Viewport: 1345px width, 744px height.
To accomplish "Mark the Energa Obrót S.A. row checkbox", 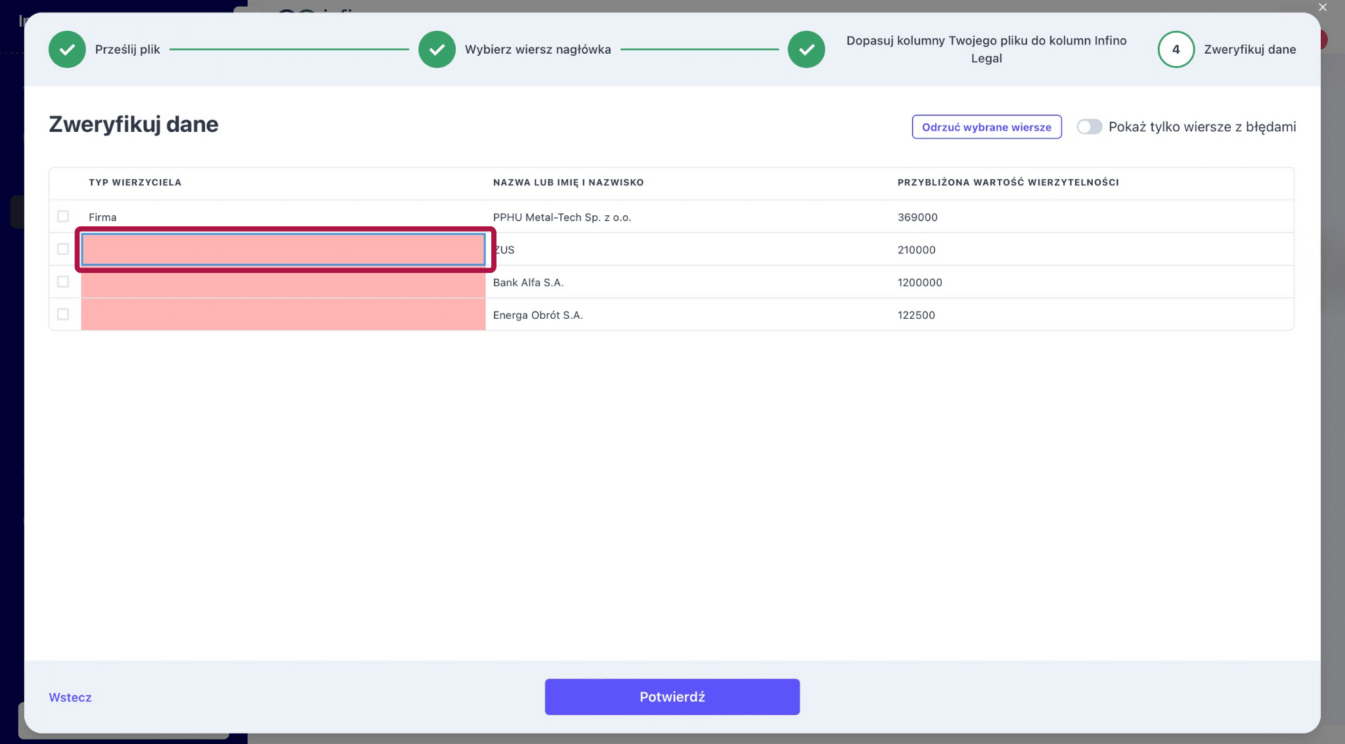I will pos(63,314).
